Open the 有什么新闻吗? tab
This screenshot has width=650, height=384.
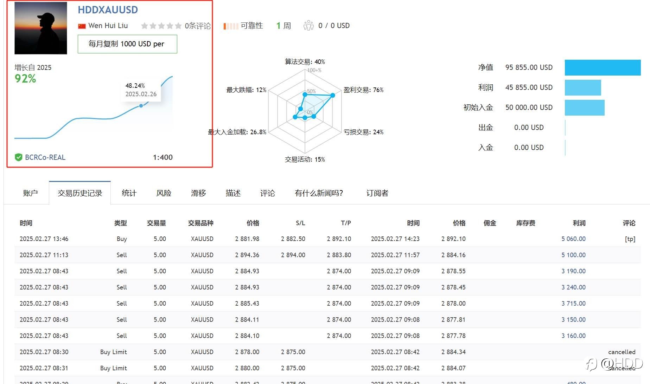click(319, 193)
